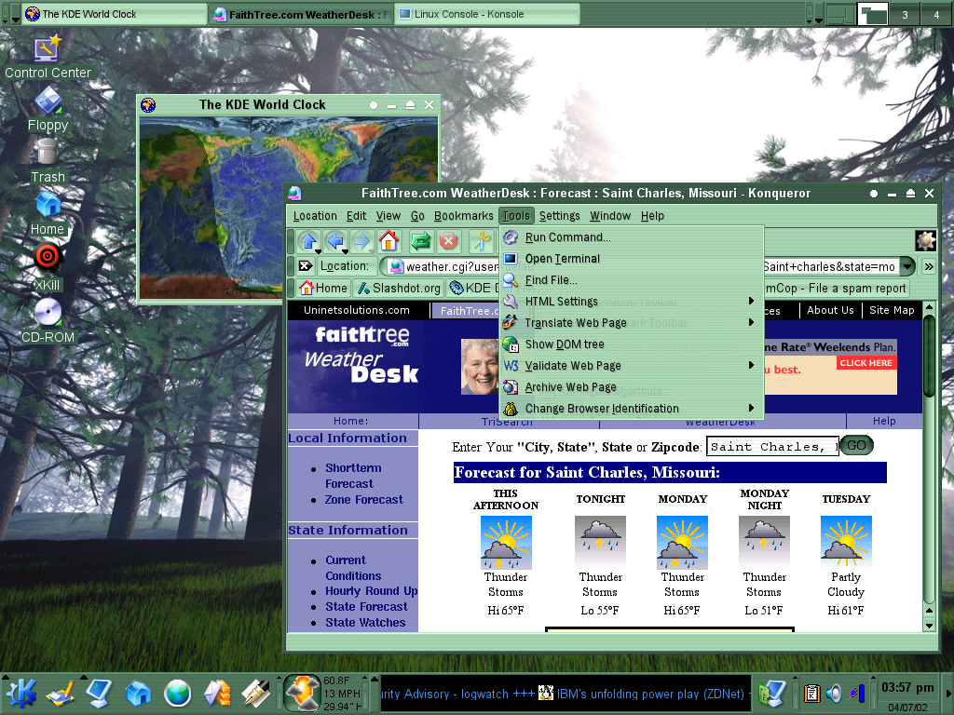The height and width of the screenshot is (715, 954).
Task: Click the lock/logout monitor icon near tray
Action: tap(771, 694)
